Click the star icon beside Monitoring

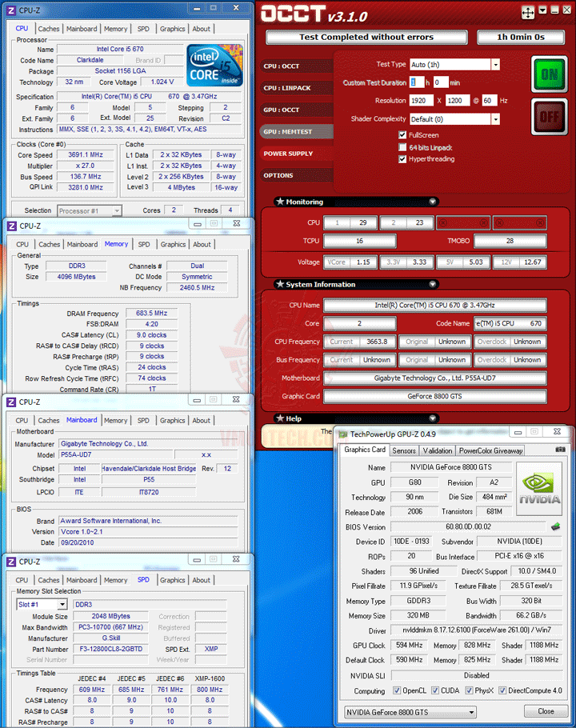pos(280,202)
